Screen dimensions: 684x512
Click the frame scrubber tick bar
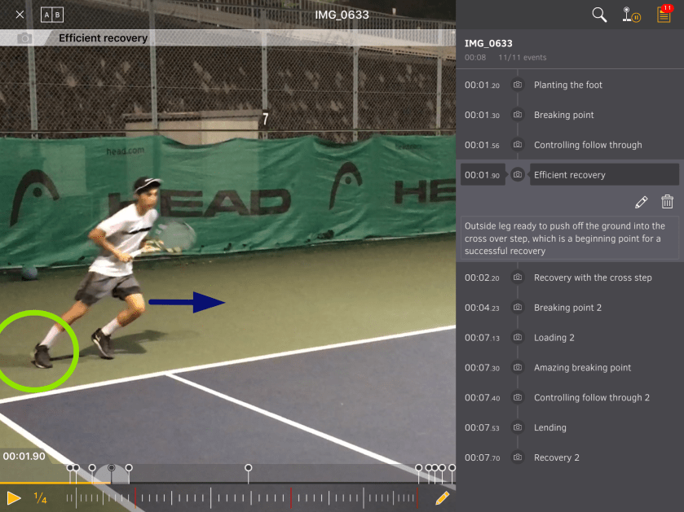tap(245, 497)
